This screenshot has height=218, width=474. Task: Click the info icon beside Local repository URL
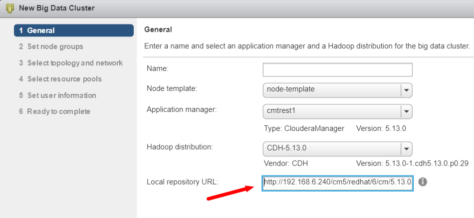(423, 182)
